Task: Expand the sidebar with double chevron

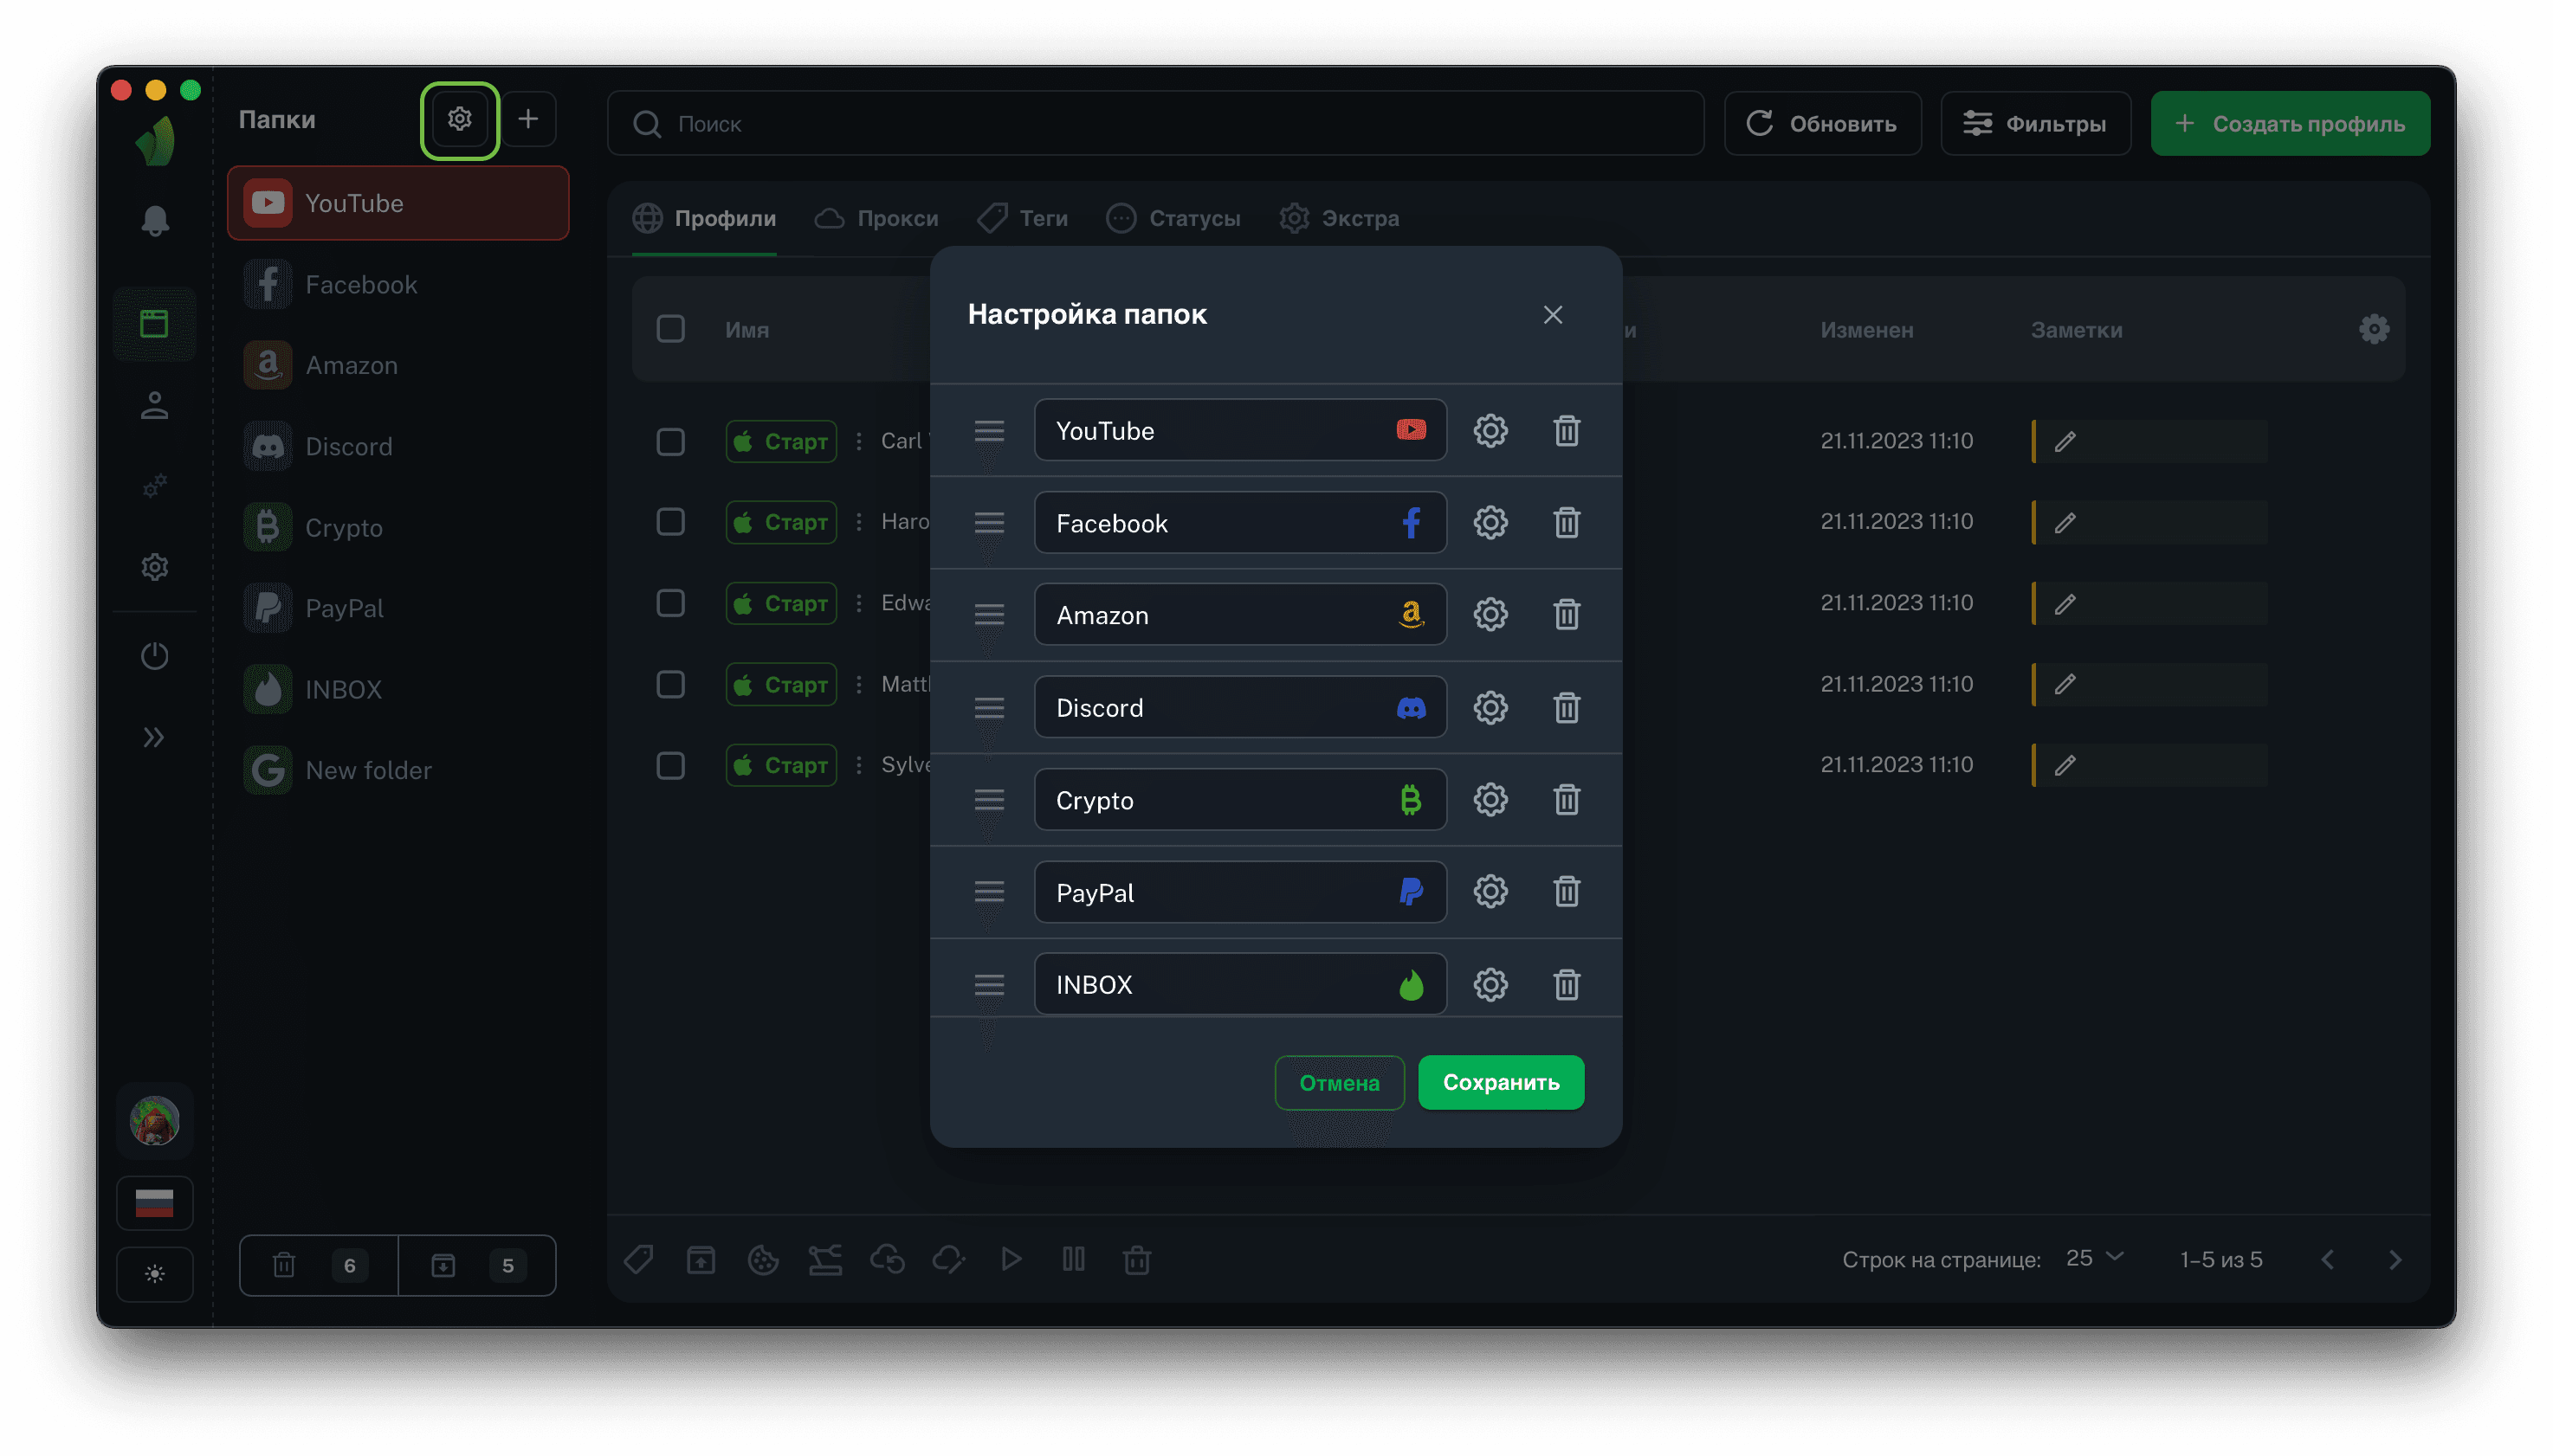Action: tap(154, 738)
